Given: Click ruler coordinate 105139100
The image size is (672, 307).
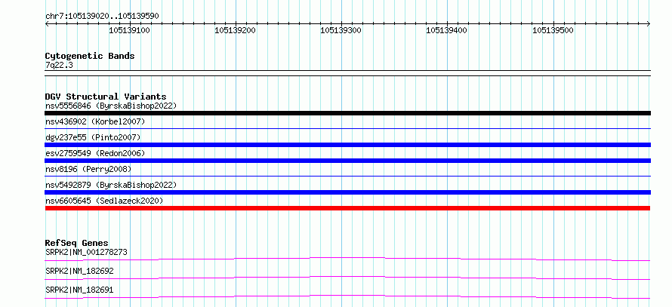Looking at the screenshot, I should click(x=129, y=30).
